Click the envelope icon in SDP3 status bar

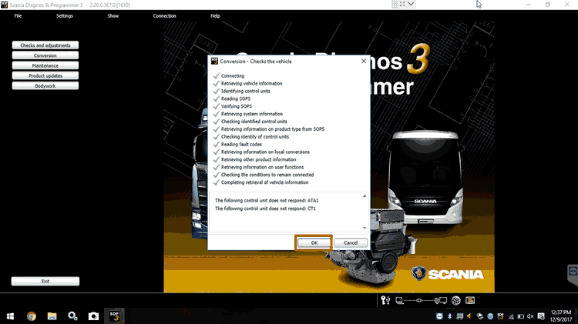click(x=470, y=300)
